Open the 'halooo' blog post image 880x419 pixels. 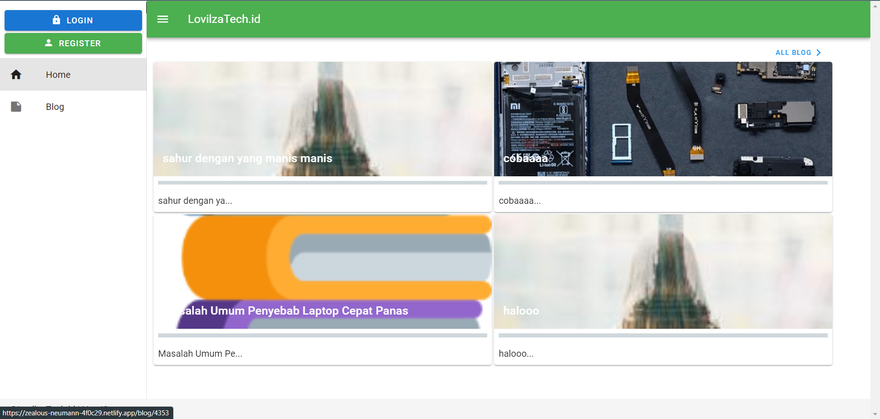click(663, 272)
